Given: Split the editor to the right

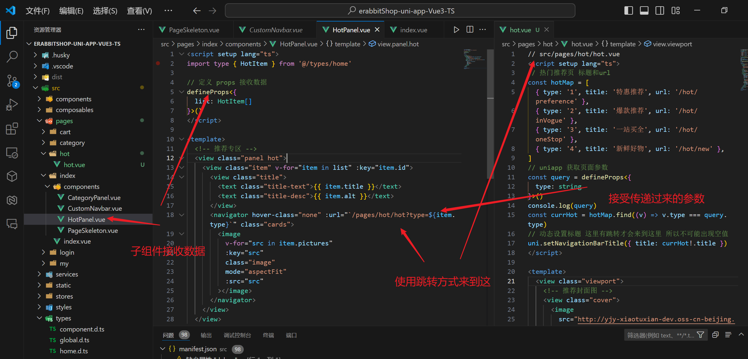Looking at the screenshot, I should [x=470, y=30].
